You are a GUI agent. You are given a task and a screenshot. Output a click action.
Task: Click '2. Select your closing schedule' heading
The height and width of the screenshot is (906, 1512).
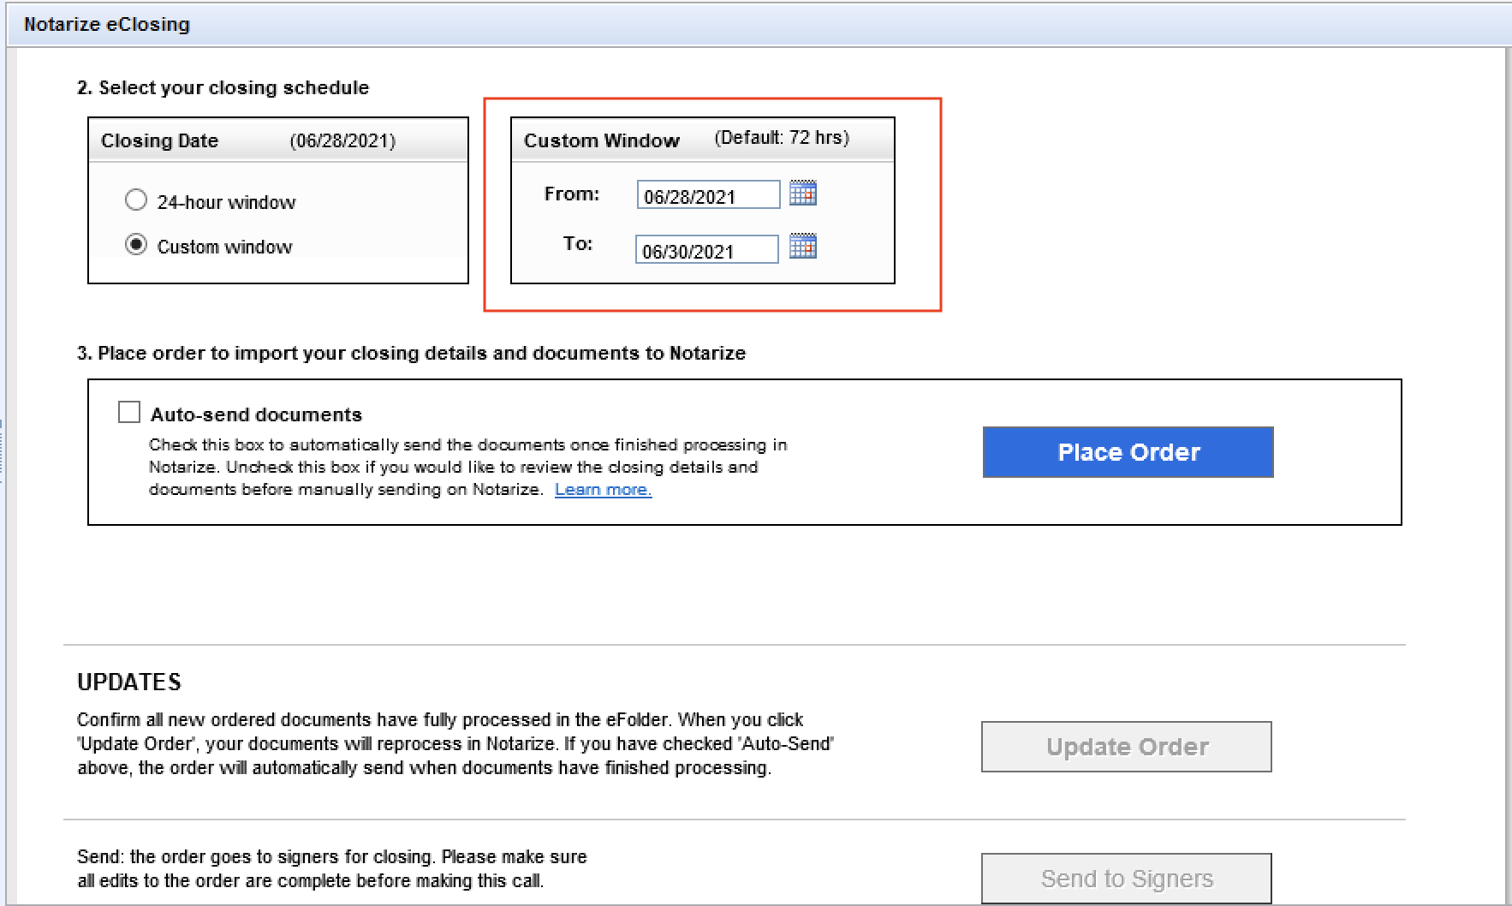[223, 87]
